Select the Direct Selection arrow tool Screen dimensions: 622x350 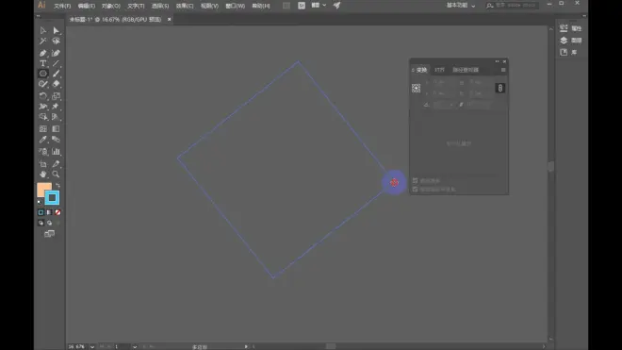point(56,30)
